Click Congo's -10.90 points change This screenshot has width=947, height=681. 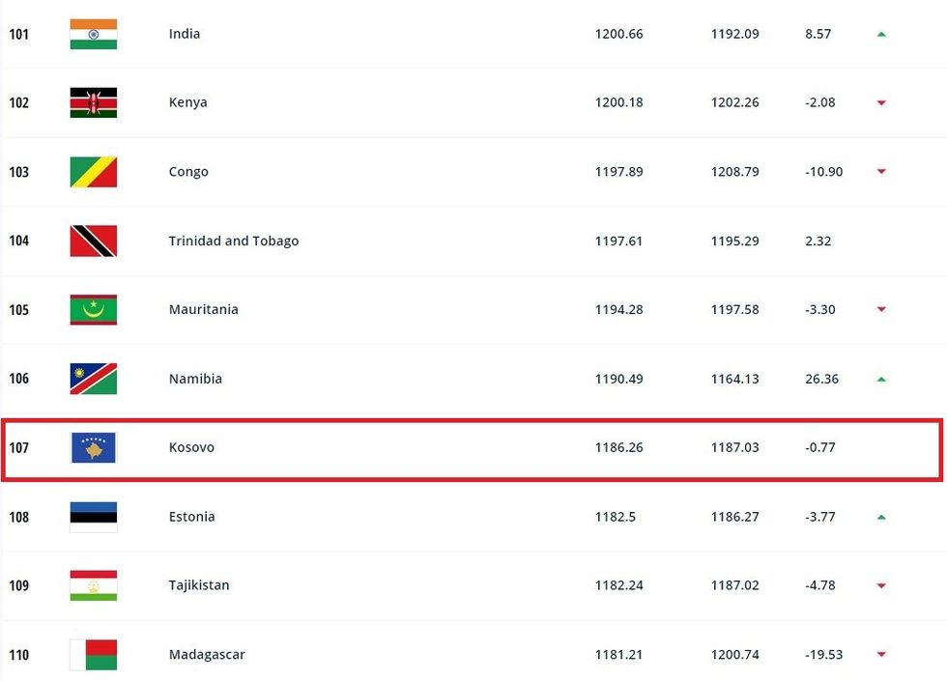823,172
